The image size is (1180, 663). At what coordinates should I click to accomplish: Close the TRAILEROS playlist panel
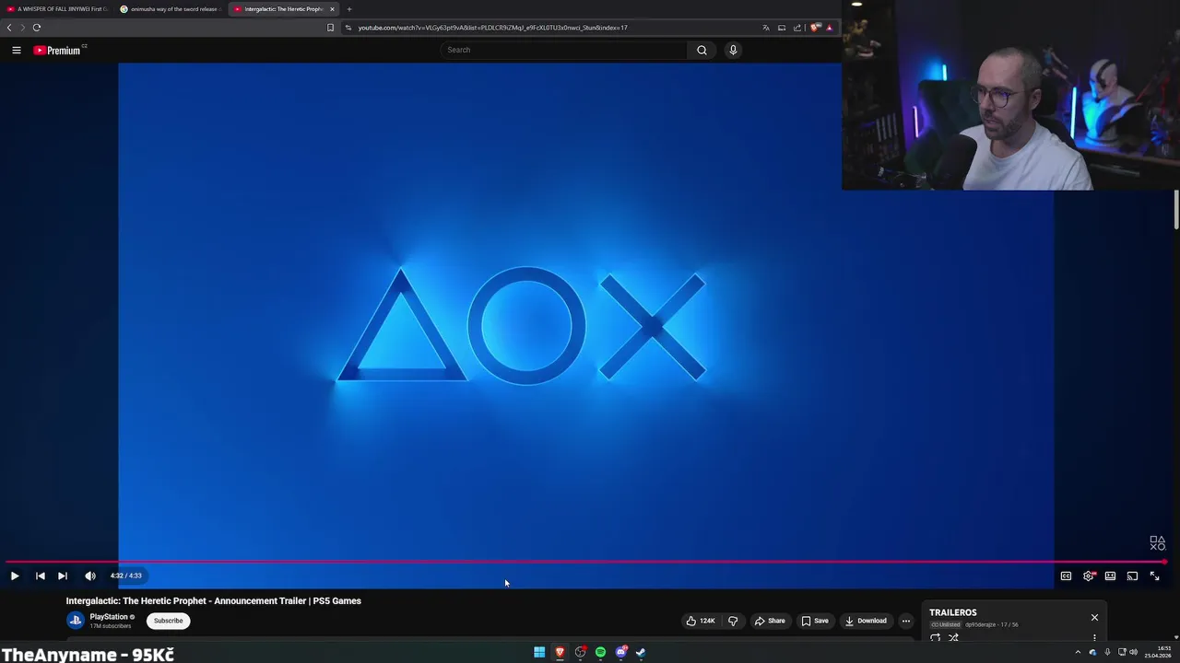coord(1094,617)
